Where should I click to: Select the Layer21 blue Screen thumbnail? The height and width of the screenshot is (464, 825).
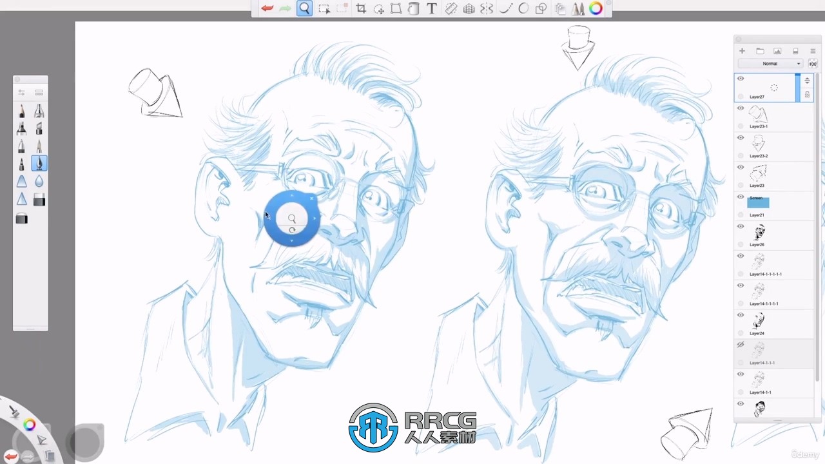[758, 202]
